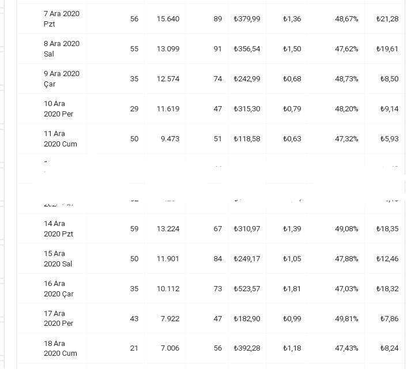This screenshot has width=415, height=376.
Task: Select the 18 Ara 2020 Cum date cell
Action: 61,348
